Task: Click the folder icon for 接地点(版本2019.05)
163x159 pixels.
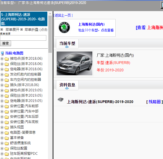Action: [x=7, y=91]
